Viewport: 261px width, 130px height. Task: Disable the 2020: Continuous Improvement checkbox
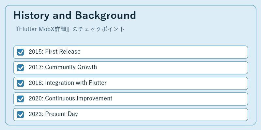coord(20,99)
